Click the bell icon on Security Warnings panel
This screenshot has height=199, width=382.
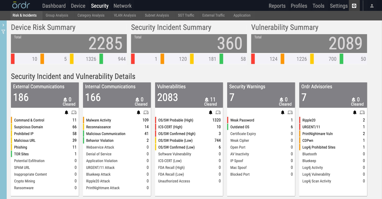pos(283,112)
